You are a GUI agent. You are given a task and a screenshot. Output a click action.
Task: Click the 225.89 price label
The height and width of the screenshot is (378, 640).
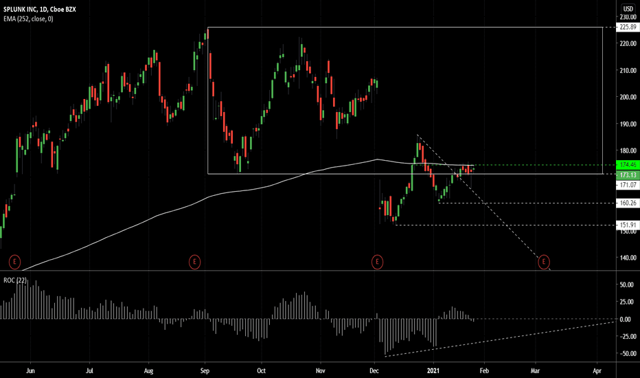point(628,27)
